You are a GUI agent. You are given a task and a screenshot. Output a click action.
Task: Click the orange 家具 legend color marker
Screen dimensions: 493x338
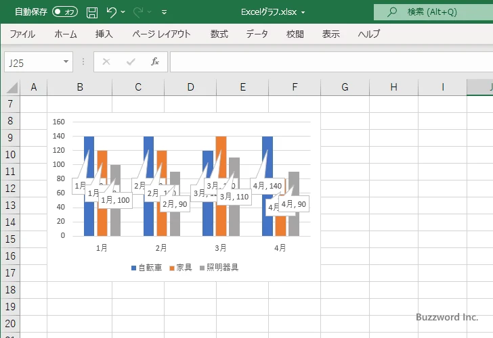(x=172, y=268)
